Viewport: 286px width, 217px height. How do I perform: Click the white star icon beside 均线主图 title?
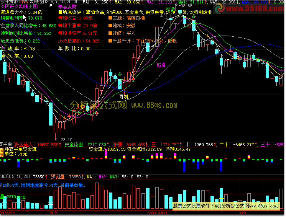pyautogui.click(x=51, y=5)
